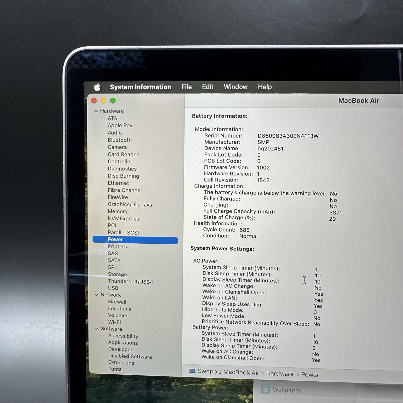Select PCI in the sidebar

(x=112, y=225)
